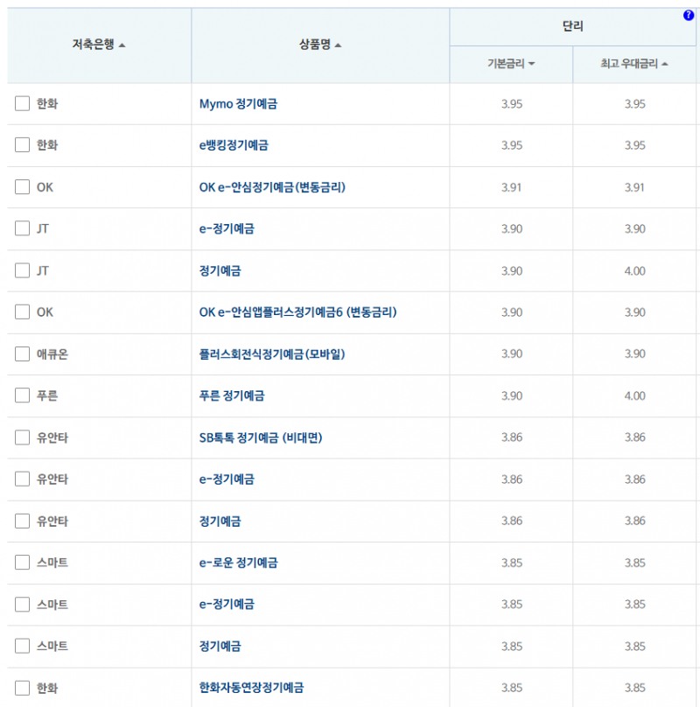This screenshot has height=707, width=700.
Task: Click the 저축은행 header label
Action: [93, 44]
